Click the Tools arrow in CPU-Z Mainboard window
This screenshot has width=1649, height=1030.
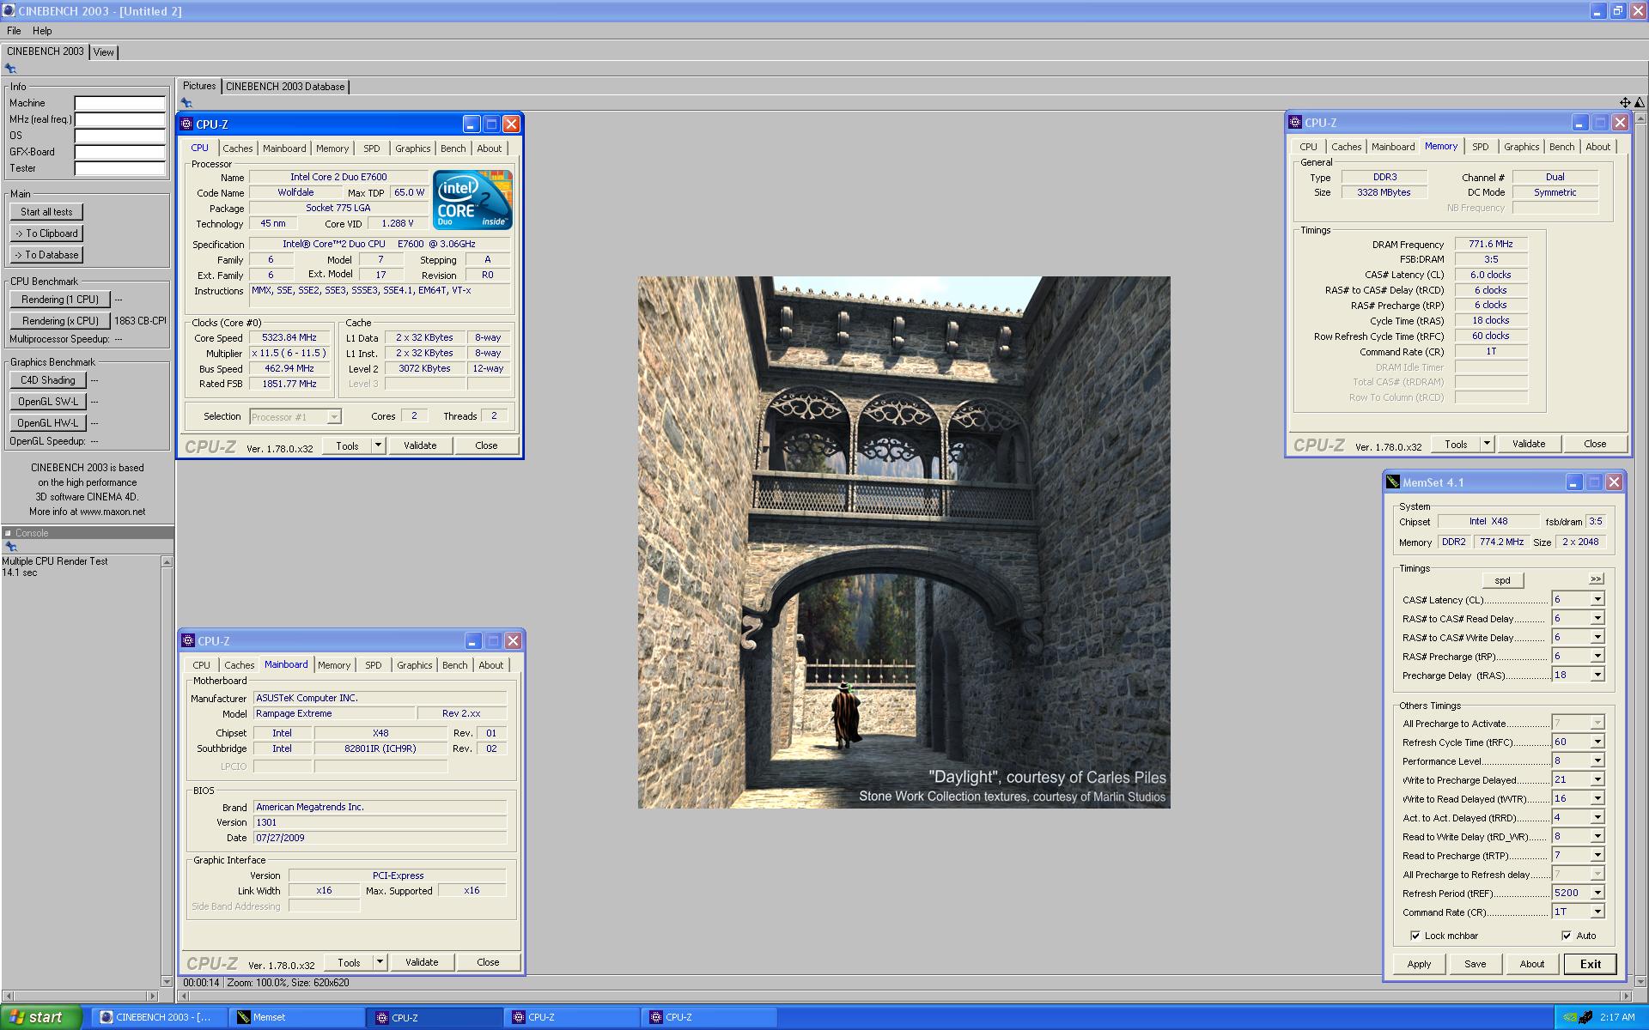click(380, 962)
